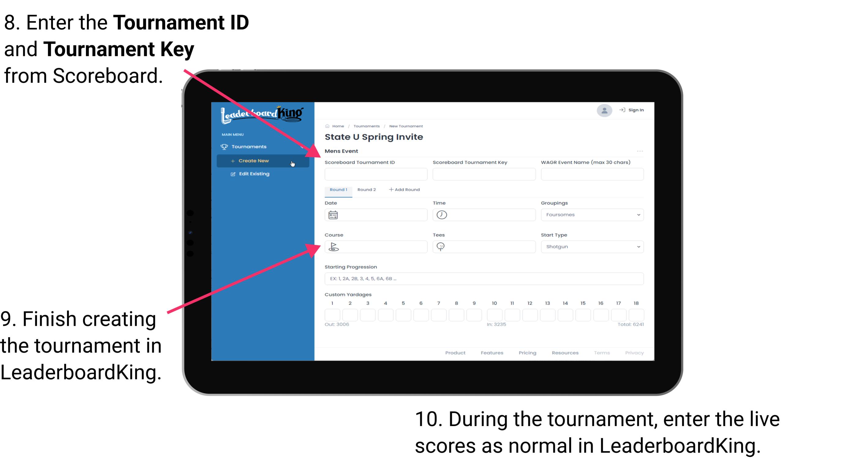Screen dimensions: 862x463
Task: Click the user profile icon top right
Action: [603, 111]
